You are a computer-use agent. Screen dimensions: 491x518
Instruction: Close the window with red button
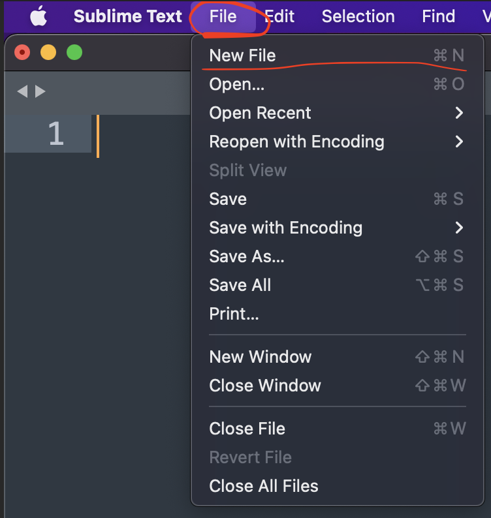pos(22,52)
